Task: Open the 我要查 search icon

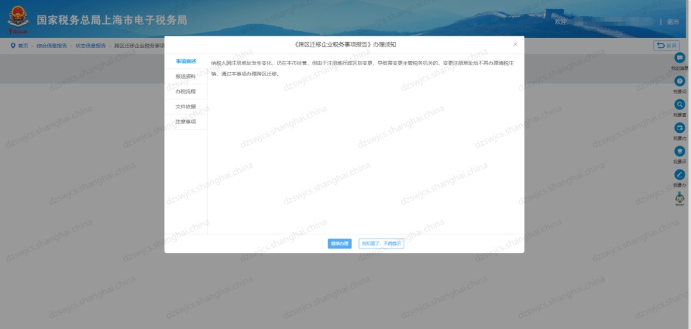Action: point(680,104)
